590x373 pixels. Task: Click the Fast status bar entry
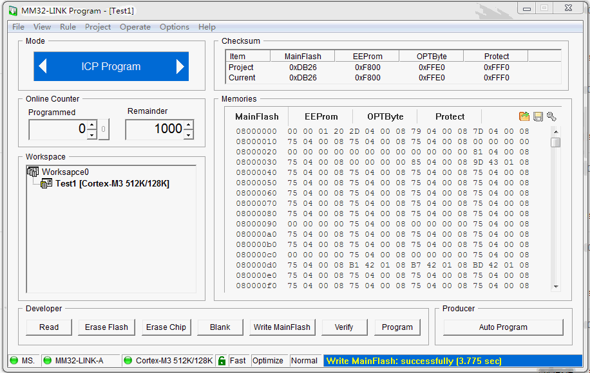(x=238, y=361)
